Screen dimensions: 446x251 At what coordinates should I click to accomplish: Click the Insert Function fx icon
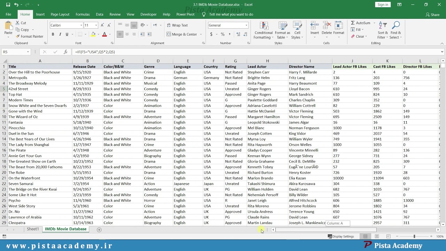[65, 52]
